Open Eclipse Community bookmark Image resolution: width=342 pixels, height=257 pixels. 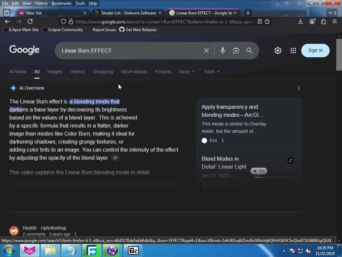click(x=62, y=30)
